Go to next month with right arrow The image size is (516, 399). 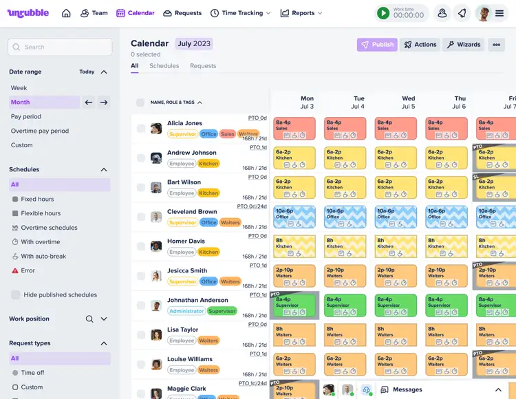coord(104,103)
